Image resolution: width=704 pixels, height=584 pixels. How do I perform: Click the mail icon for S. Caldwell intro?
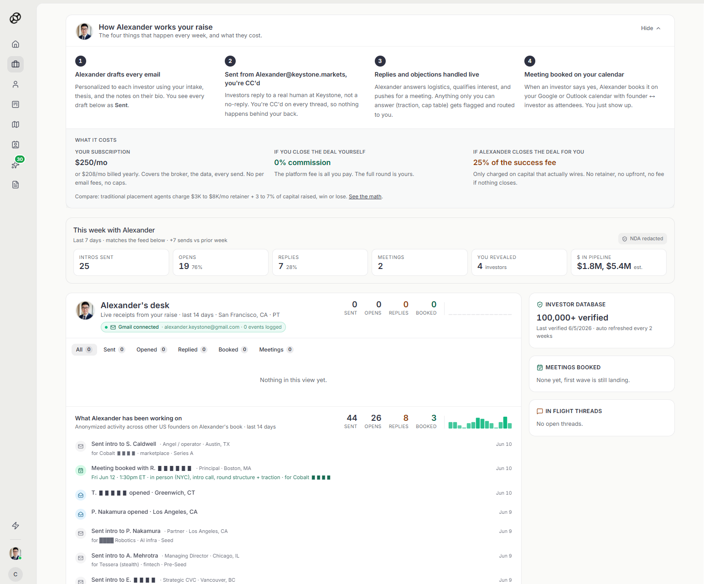tap(81, 446)
